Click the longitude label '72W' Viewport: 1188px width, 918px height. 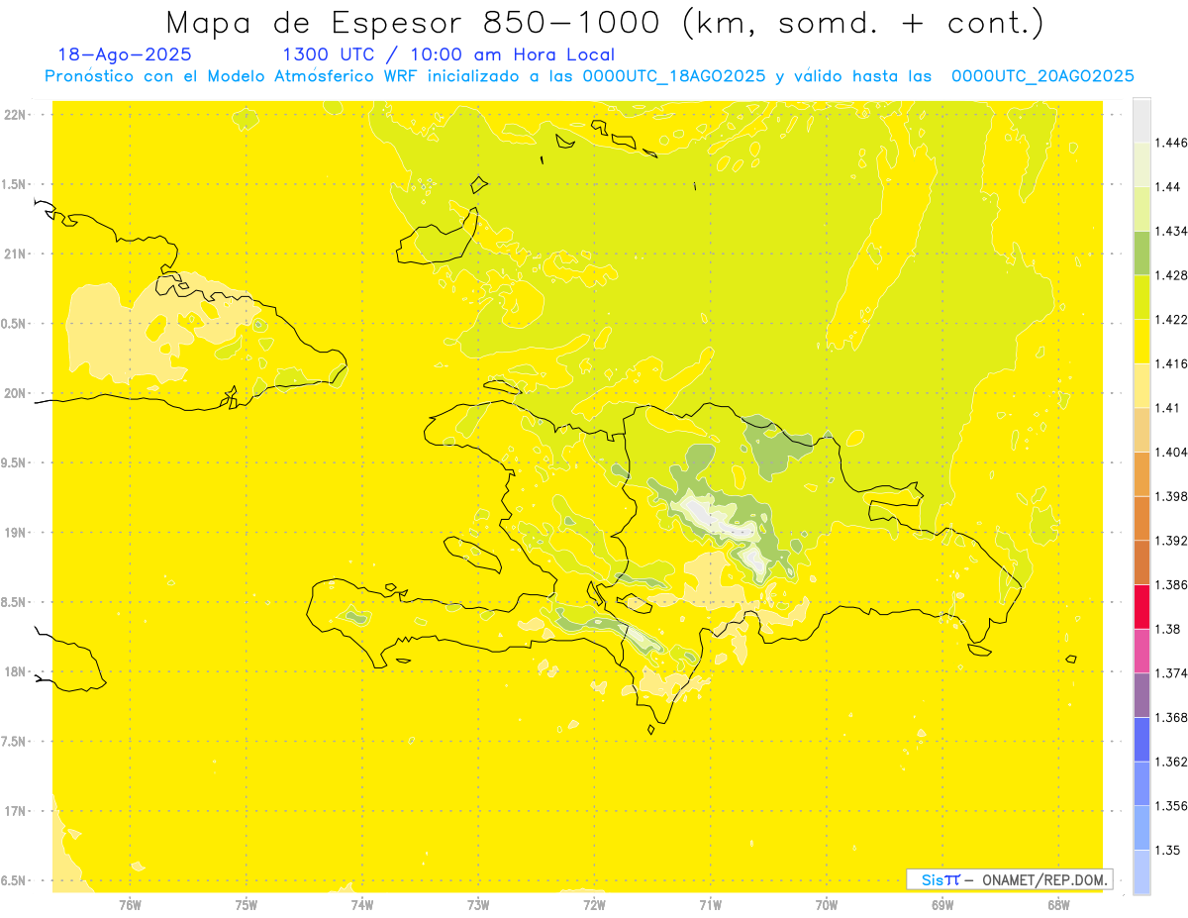coord(594,904)
